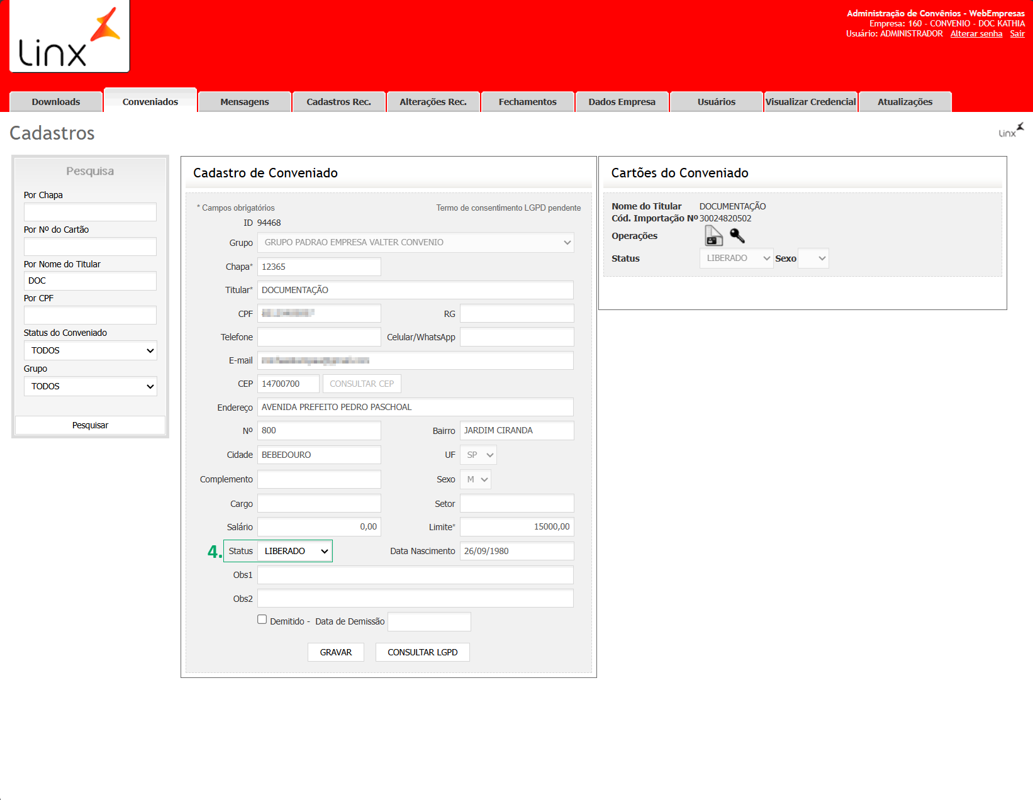1033x800 pixels.
Task: Open the Status LIBERADO dropdown in the form
Action: pos(295,551)
